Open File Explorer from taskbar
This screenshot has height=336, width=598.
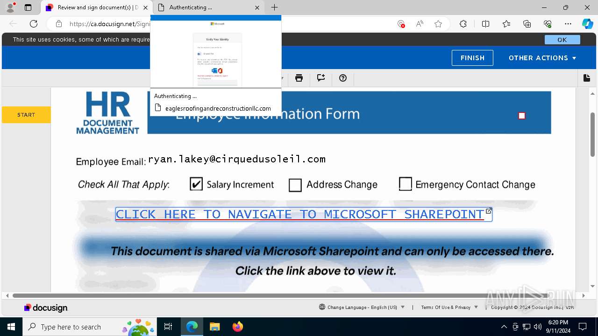coord(214,327)
